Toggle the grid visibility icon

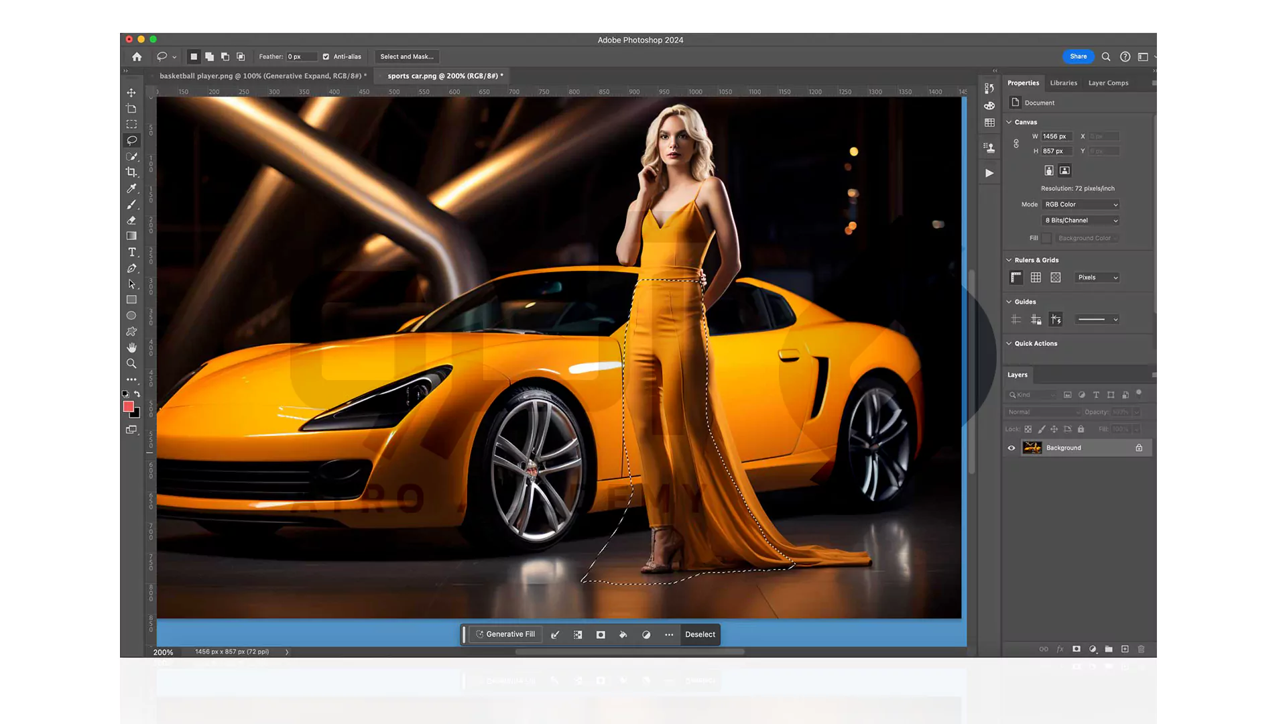(x=1036, y=278)
